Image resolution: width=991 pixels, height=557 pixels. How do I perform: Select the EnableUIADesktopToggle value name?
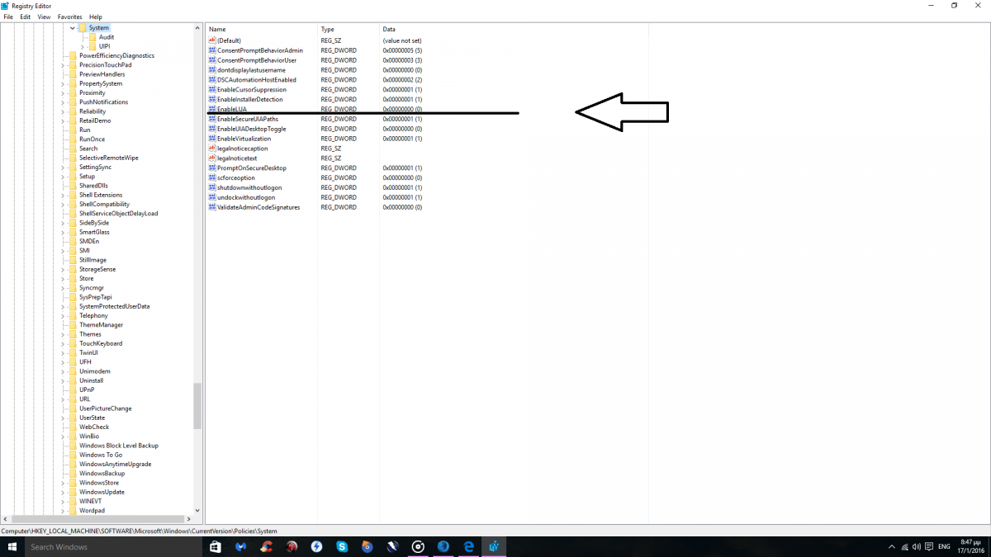click(x=252, y=129)
